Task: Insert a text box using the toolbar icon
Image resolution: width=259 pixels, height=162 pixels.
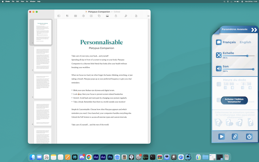Action: point(91,16)
